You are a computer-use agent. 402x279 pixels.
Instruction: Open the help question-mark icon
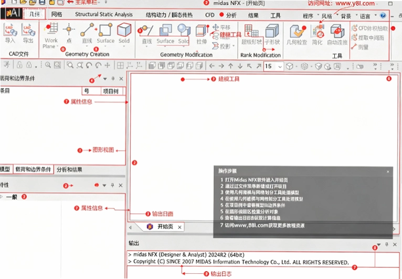pyautogui.click(x=383, y=15)
